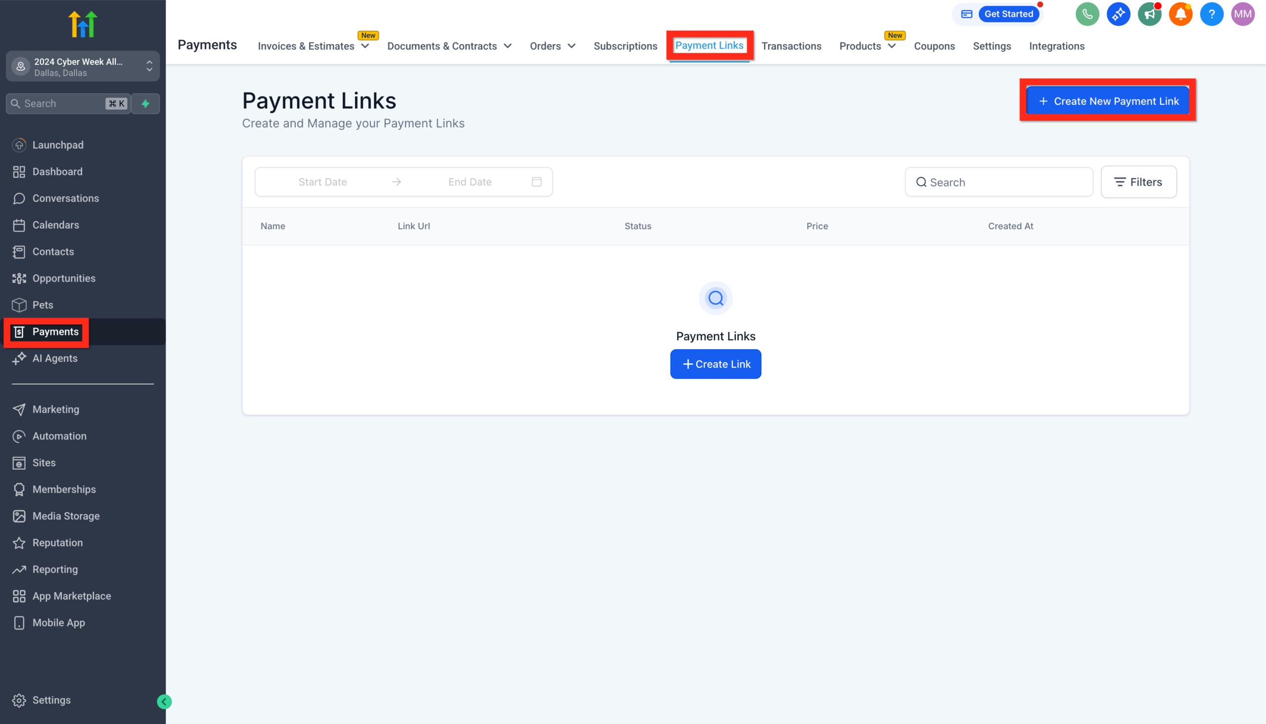Select the Opportunities icon in the sidebar
The width and height of the screenshot is (1266, 724).
pyautogui.click(x=19, y=278)
